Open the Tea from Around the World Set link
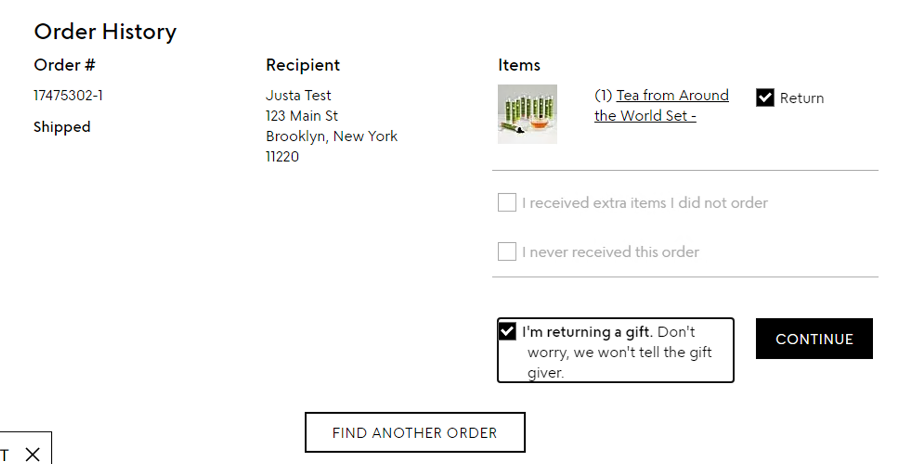This screenshot has width=914, height=464. (x=661, y=105)
